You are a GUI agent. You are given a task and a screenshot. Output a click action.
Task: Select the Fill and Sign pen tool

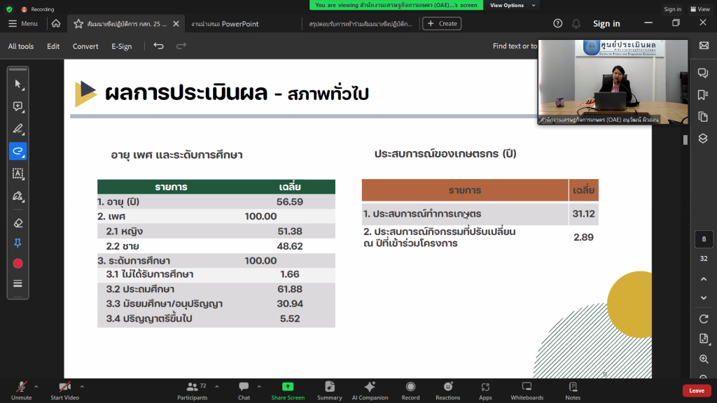point(18,197)
